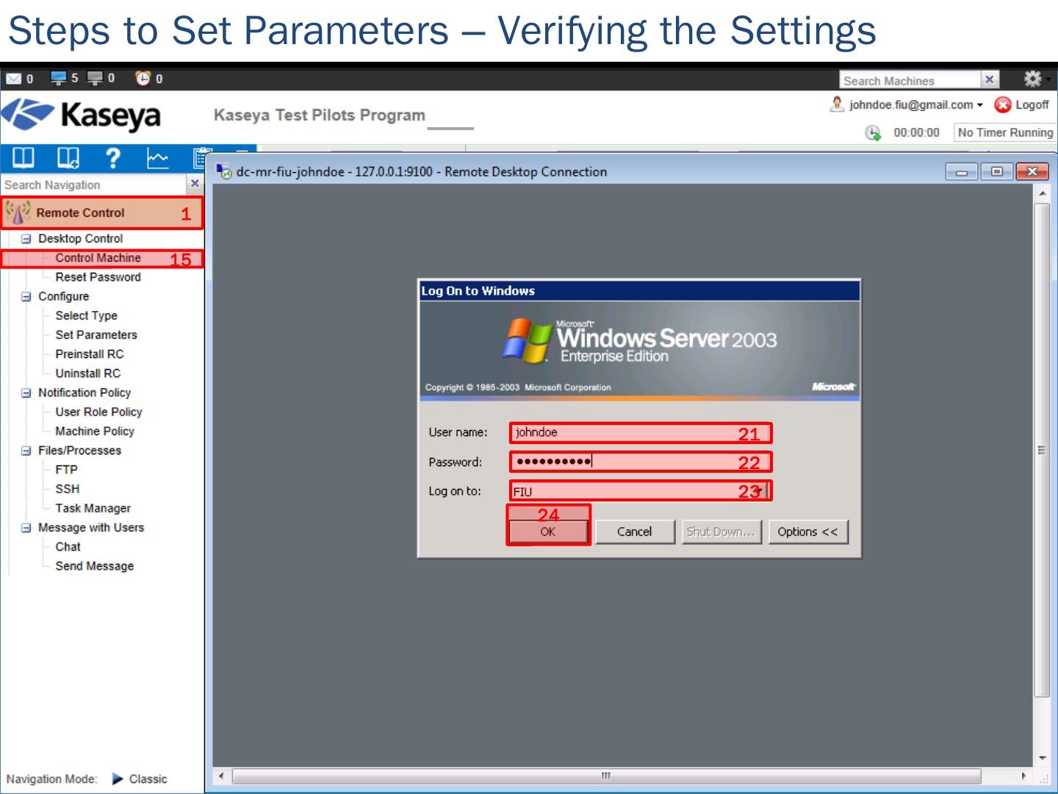Click Cancel in the logon dialog

(635, 532)
